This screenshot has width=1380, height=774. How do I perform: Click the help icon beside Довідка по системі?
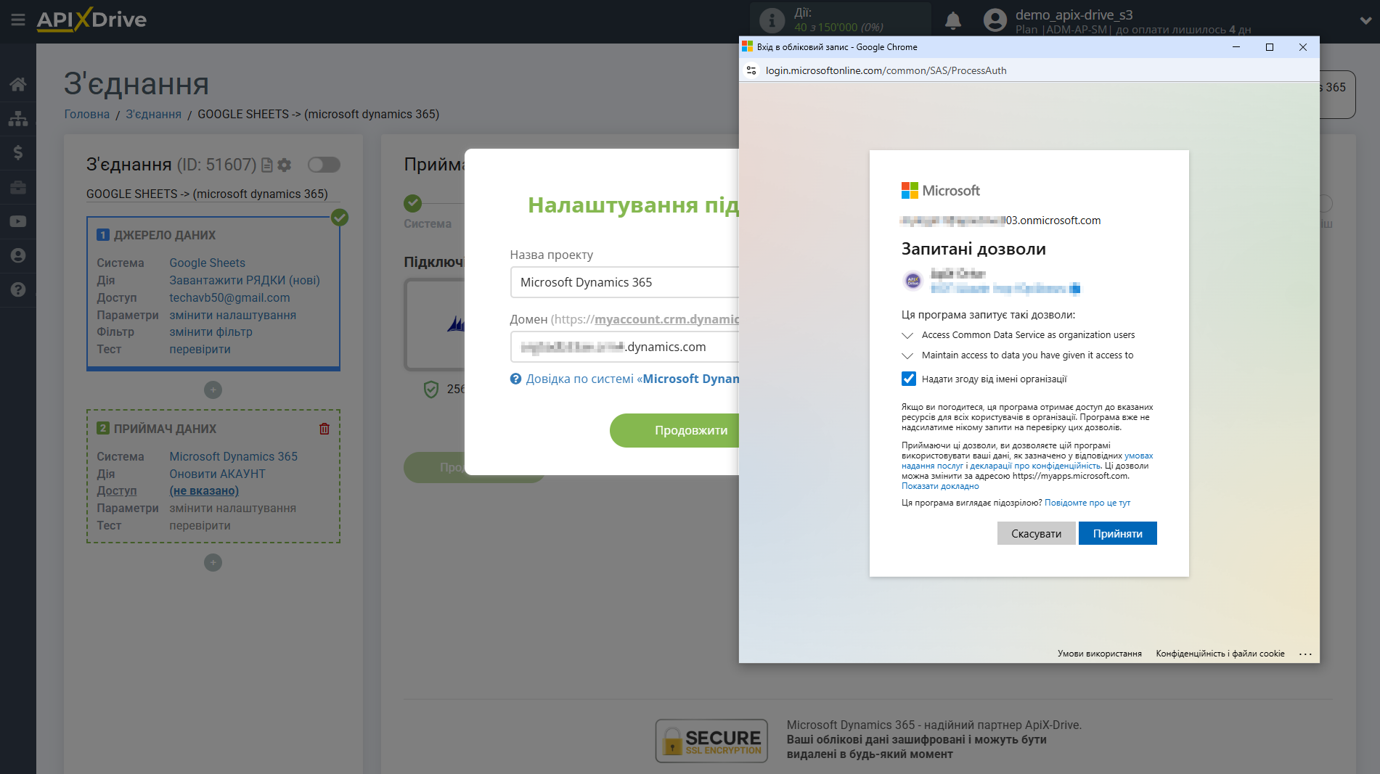click(515, 379)
